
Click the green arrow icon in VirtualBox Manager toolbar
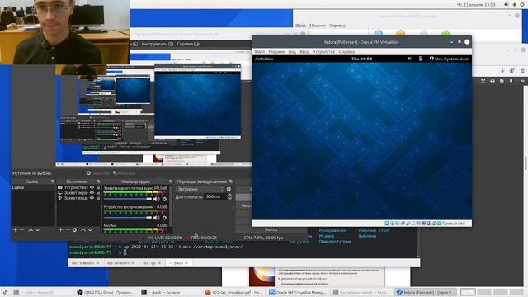point(445,33)
